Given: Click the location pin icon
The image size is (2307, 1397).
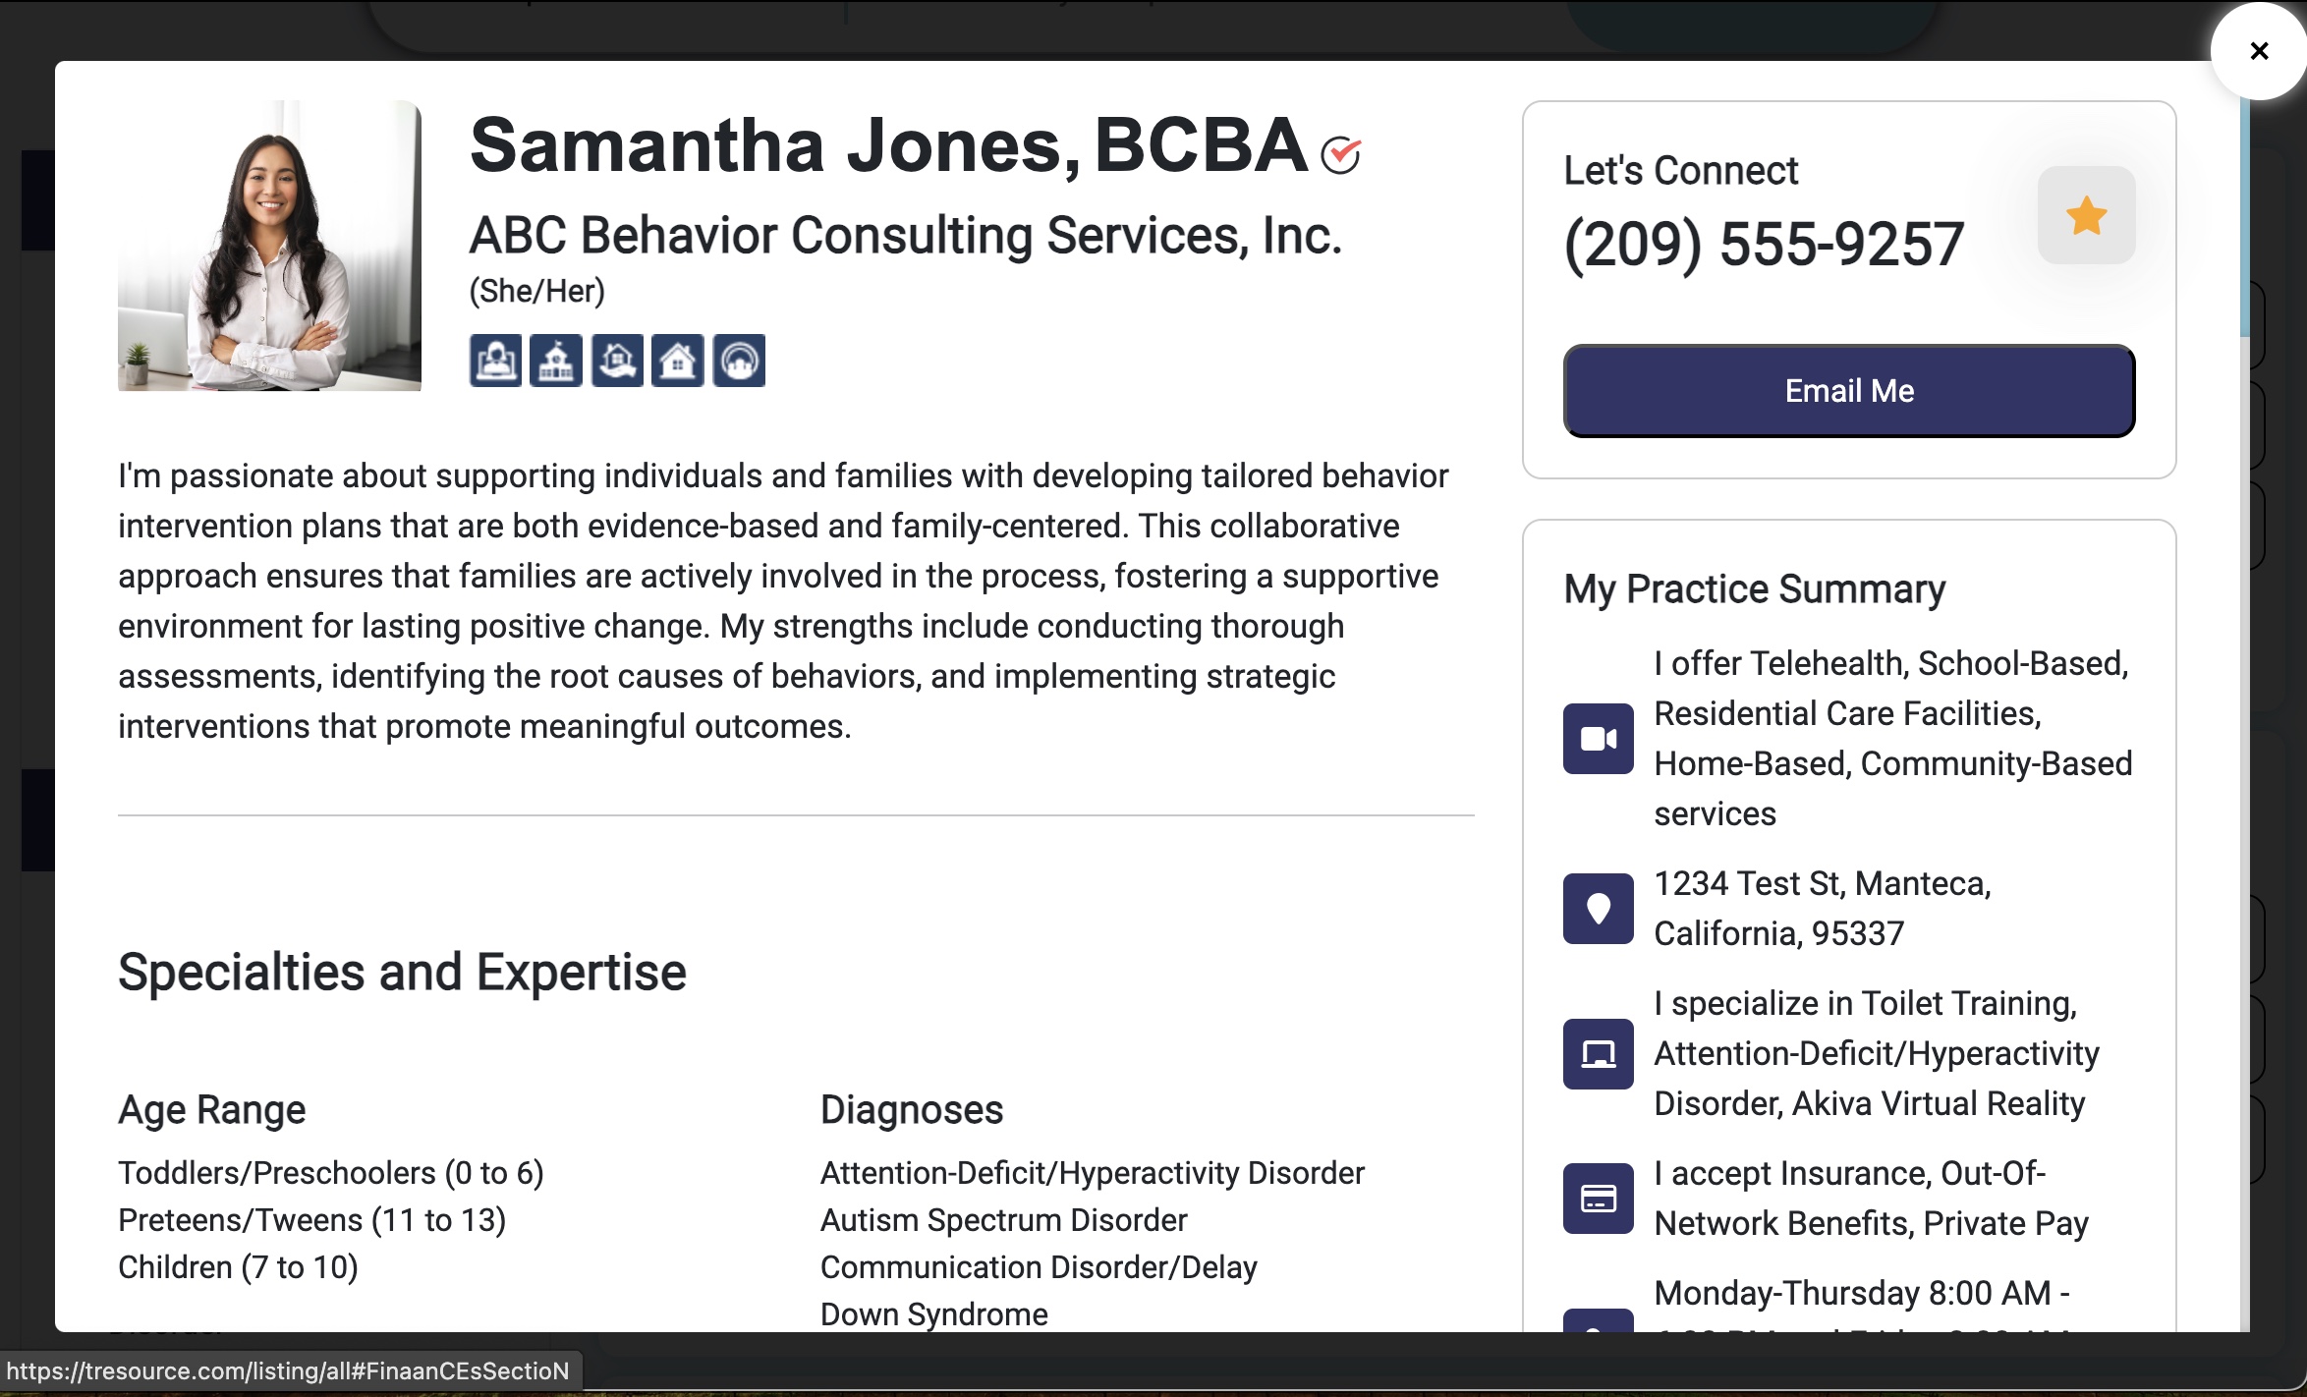Looking at the screenshot, I should [x=1598, y=909].
